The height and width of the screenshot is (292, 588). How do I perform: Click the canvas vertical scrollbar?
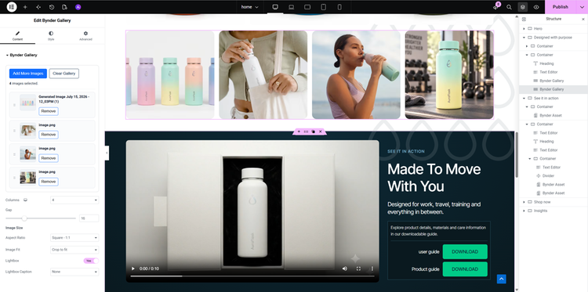pyautogui.click(x=517, y=155)
